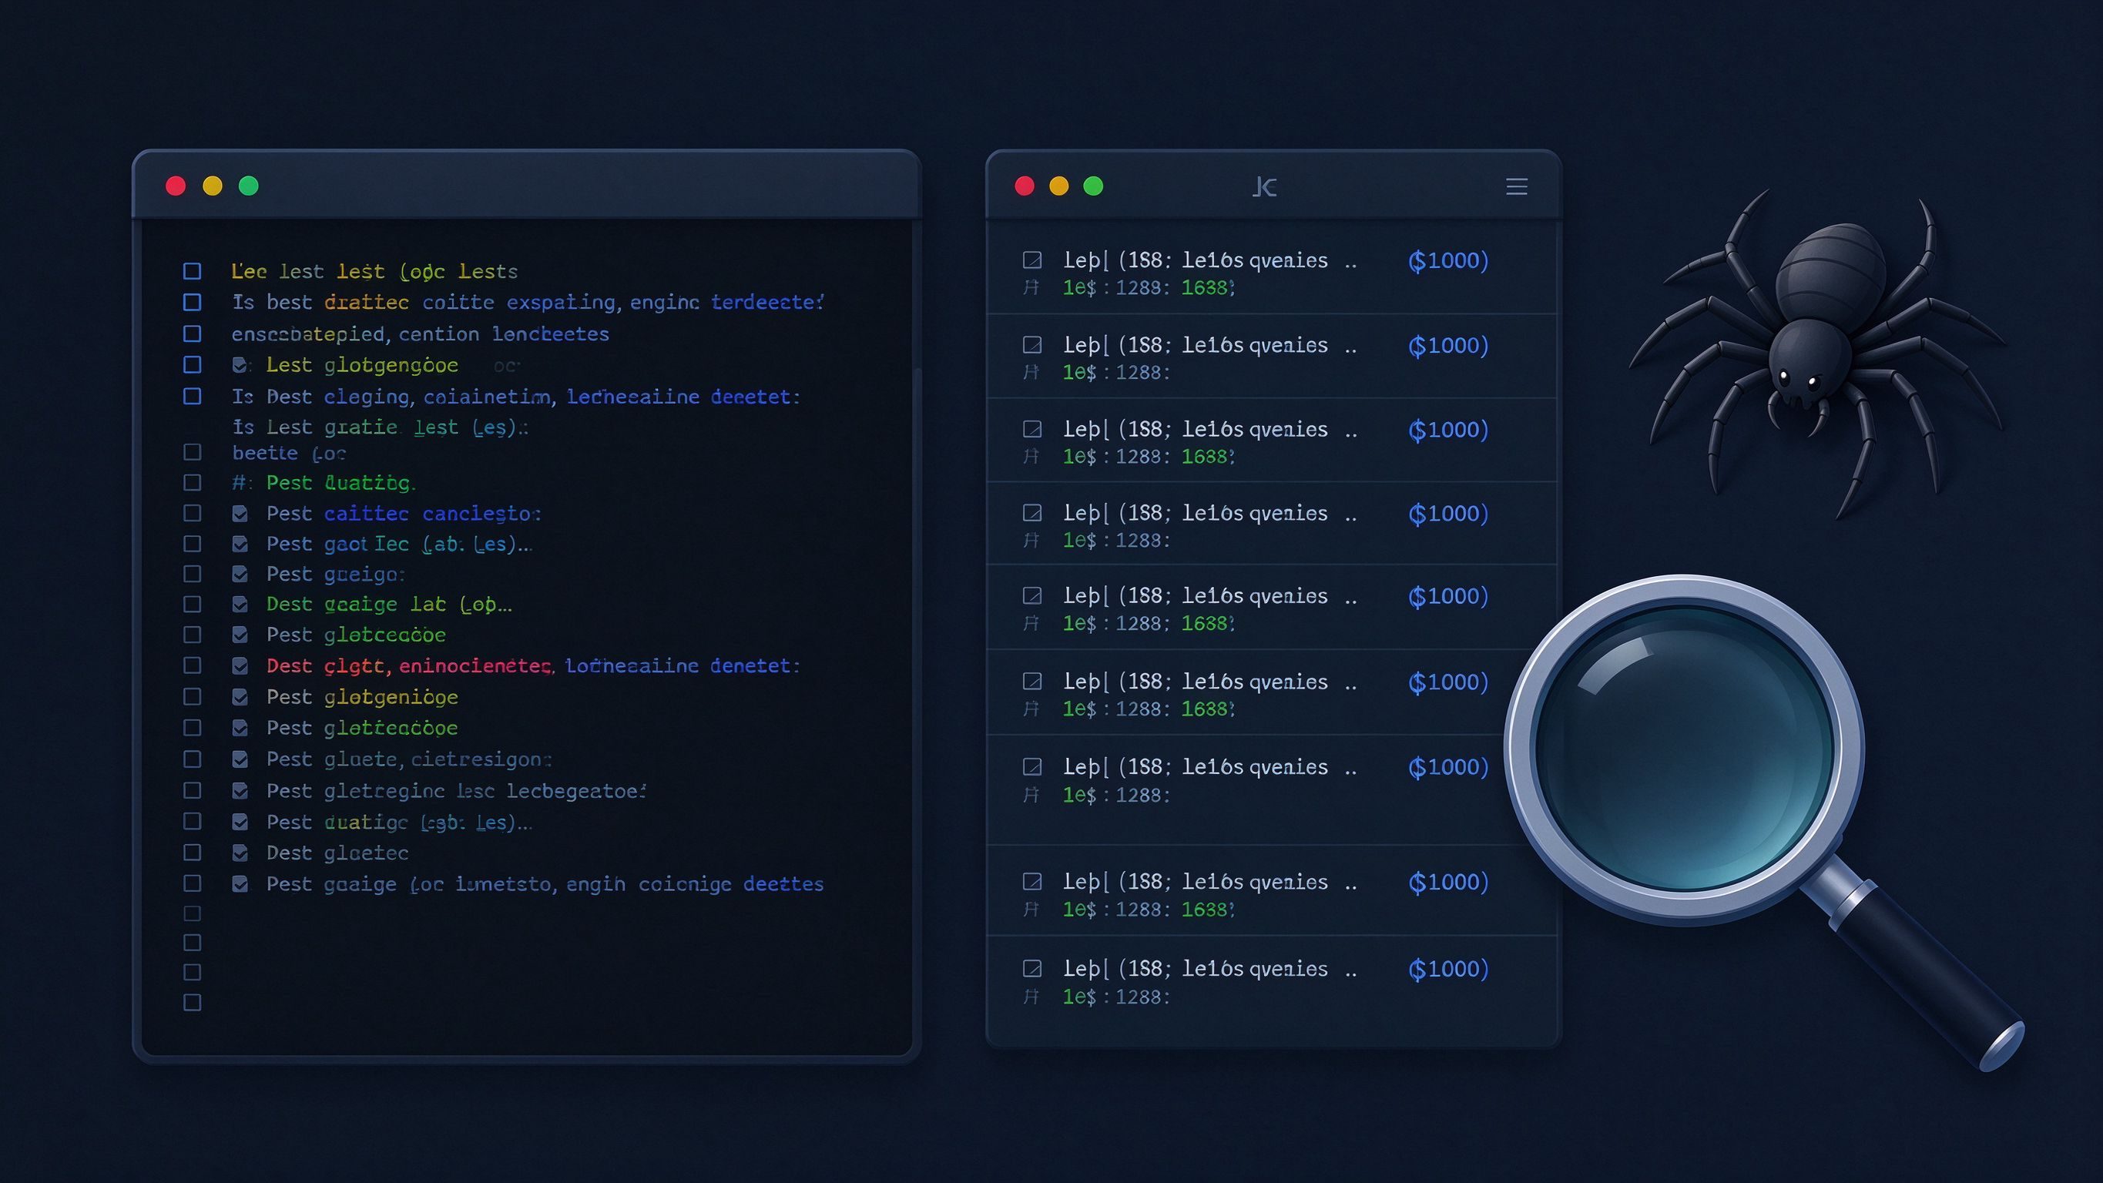Select the line "Pest gaaige (oc lametsto, engin"
2103x1183 pixels.
pyautogui.click(x=545, y=885)
